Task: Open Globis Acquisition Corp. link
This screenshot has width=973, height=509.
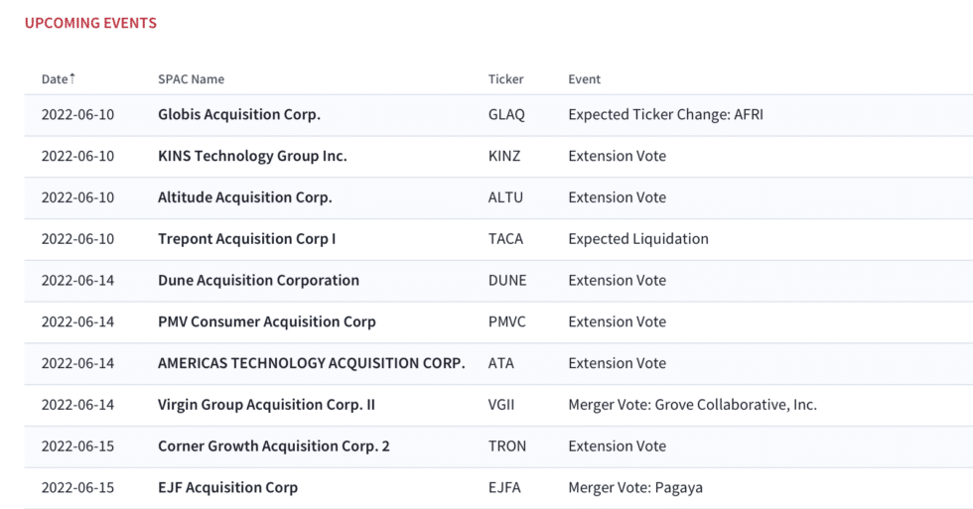Action: pyautogui.click(x=239, y=115)
